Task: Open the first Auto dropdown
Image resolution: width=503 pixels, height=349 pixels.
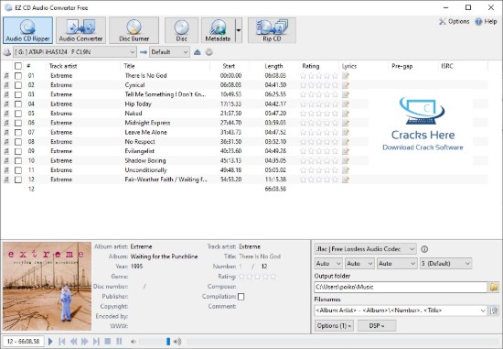Action: click(x=328, y=264)
